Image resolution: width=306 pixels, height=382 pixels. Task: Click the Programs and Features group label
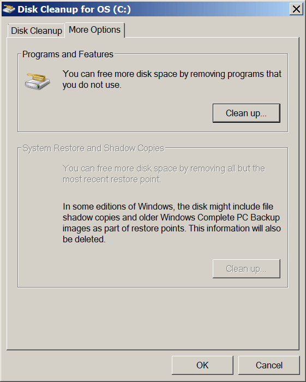(x=68, y=54)
